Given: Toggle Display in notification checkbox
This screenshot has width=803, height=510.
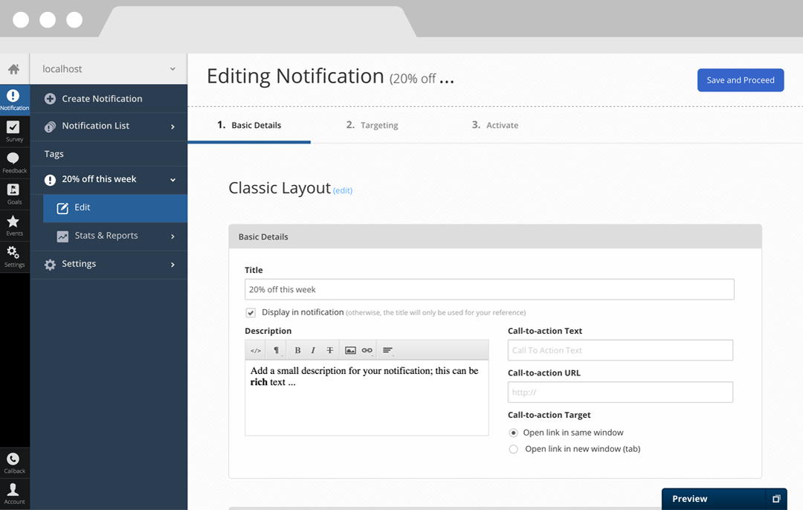Looking at the screenshot, I should point(251,312).
